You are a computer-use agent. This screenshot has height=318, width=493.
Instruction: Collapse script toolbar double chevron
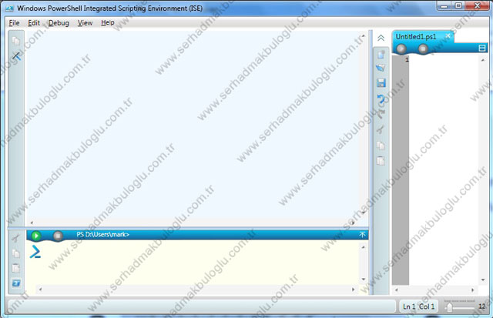[x=381, y=38]
